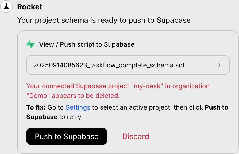Click the schema ready status message
This screenshot has width=239, height=154.
[104, 20]
